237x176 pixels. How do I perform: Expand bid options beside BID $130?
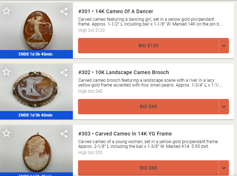tap(224, 46)
